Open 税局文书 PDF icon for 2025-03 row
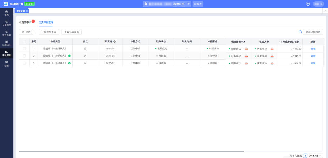This screenshot has height=158, width=328. click(x=272, y=56)
